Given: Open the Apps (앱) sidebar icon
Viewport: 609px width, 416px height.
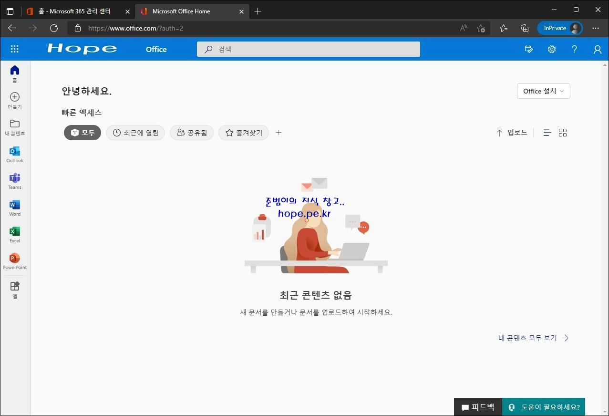Looking at the screenshot, I should 15,290.
